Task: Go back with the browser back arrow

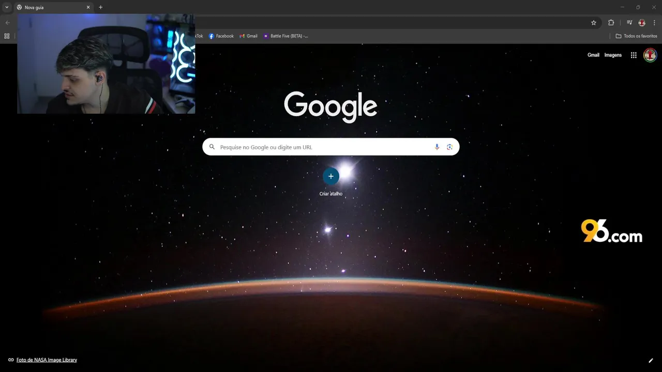Action: (x=7, y=23)
